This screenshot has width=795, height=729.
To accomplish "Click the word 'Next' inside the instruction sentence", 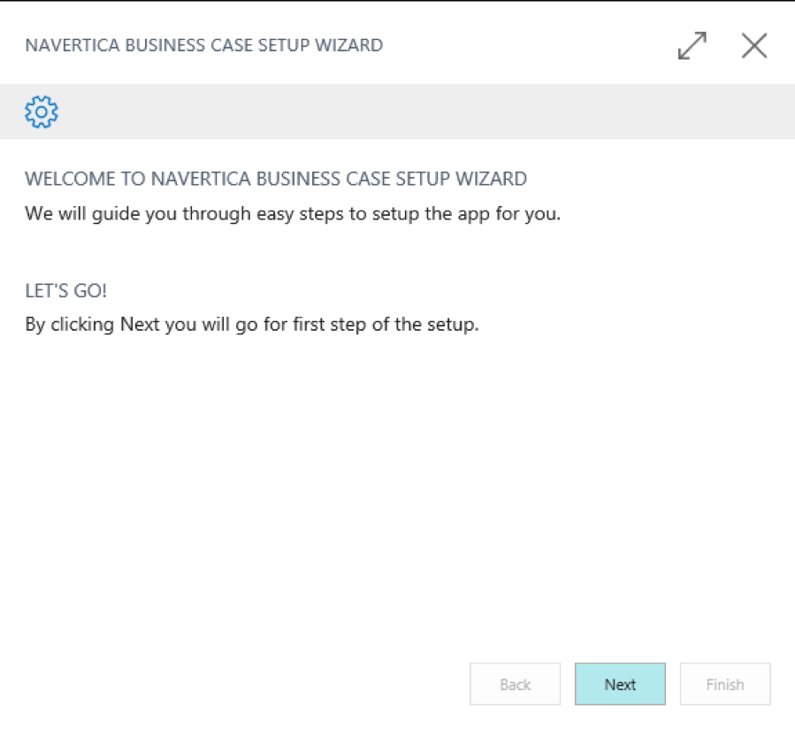I will pos(140,324).
